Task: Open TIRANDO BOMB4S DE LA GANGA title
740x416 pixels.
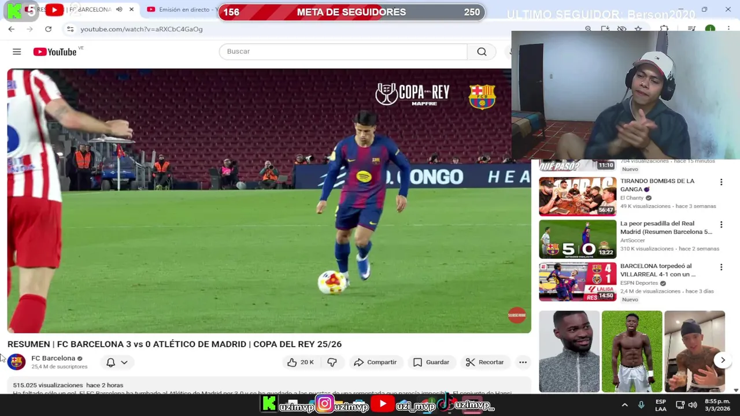Action: (x=657, y=185)
